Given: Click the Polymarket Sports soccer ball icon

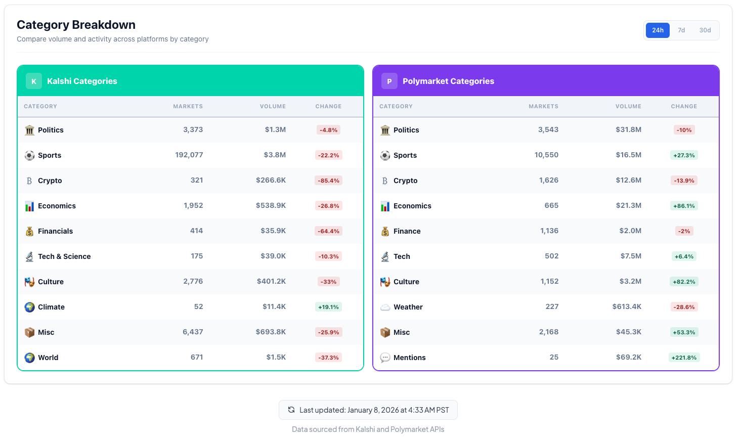Looking at the screenshot, I should tap(385, 155).
